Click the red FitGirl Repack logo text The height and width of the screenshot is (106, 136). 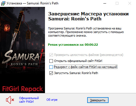pyautogui.click(x=22, y=89)
